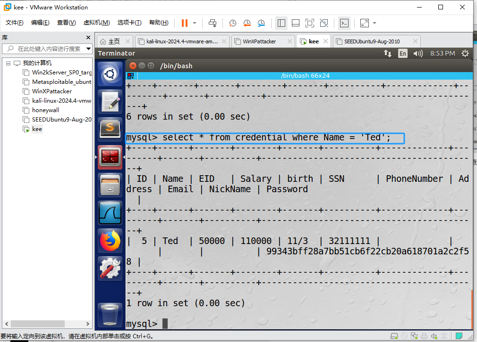The image size is (477, 342).
Task: Open the 虚拟机(M) menu
Action: 96,23
